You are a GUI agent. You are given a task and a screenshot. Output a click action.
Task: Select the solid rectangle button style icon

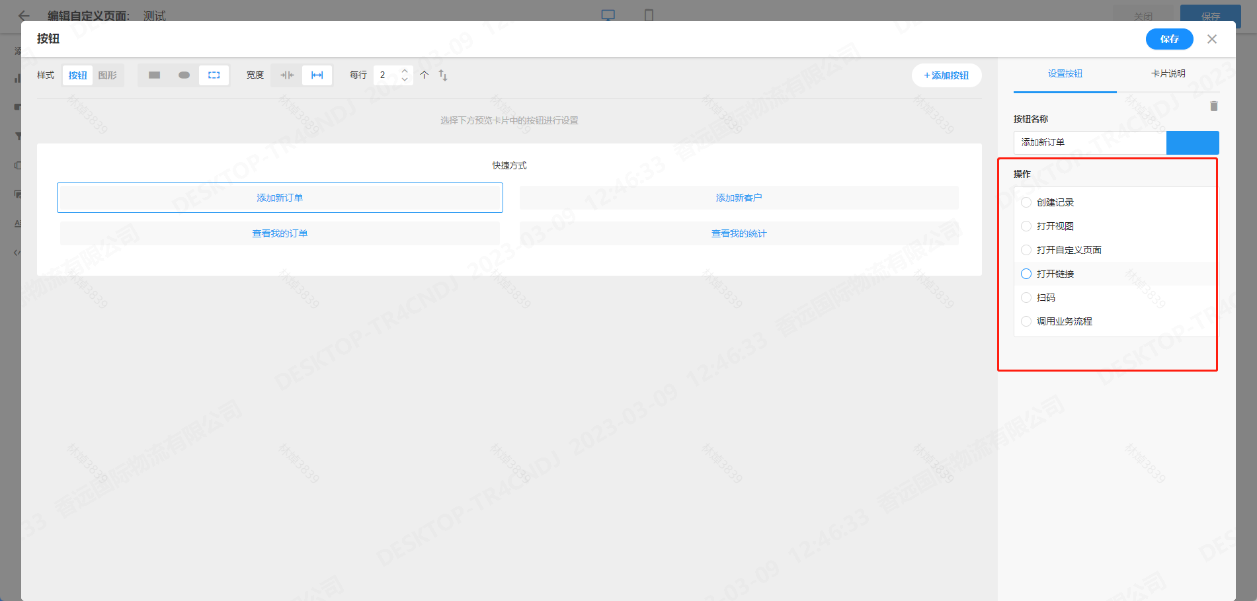click(154, 75)
